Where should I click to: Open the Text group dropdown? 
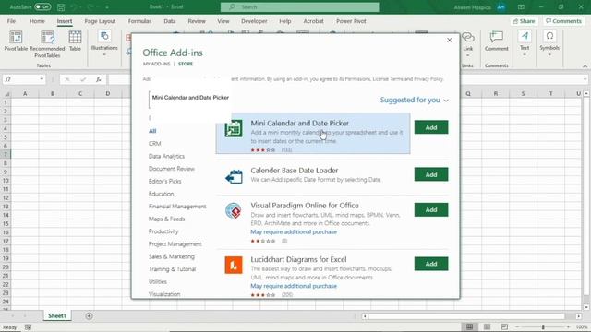point(525,43)
